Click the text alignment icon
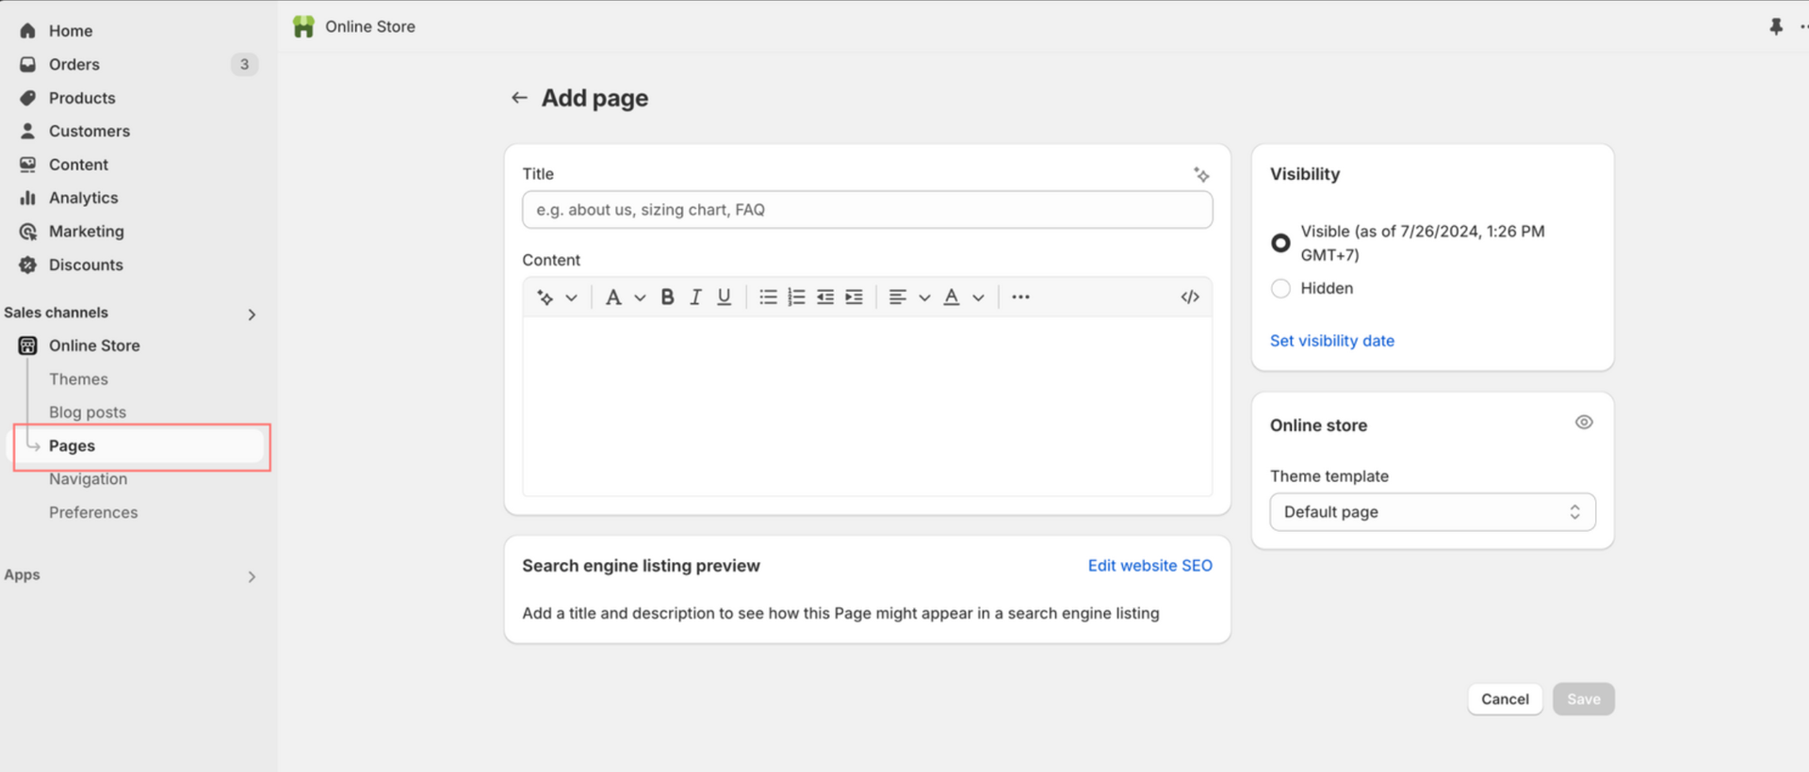Viewport: 1809px width, 772px height. coord(898,298)
